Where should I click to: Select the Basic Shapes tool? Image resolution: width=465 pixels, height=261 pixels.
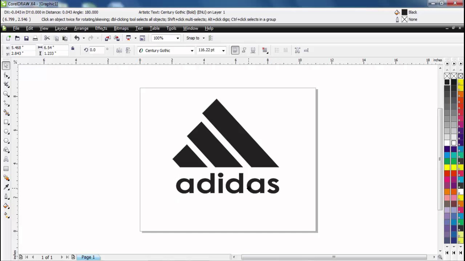(6, 150)
